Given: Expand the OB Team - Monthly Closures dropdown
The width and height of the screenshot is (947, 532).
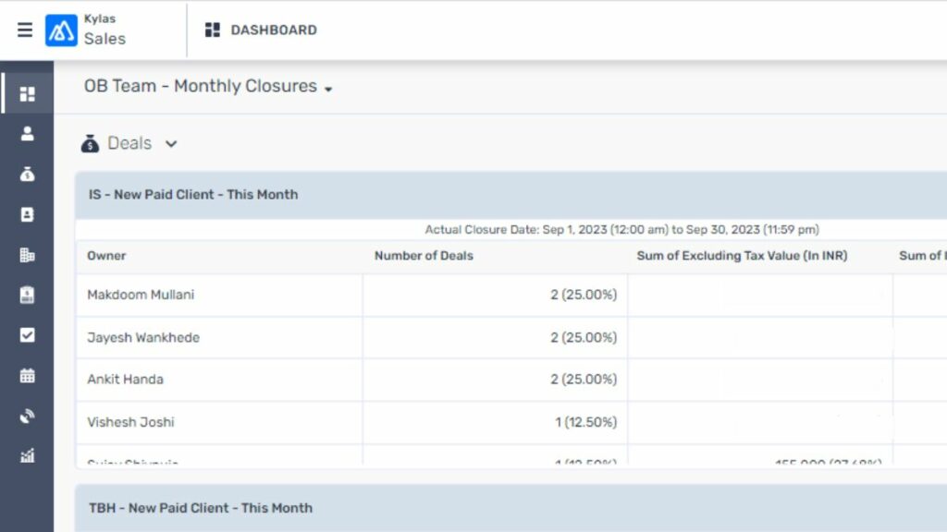Looking at the screenshot, I should [x=328, y=87].
